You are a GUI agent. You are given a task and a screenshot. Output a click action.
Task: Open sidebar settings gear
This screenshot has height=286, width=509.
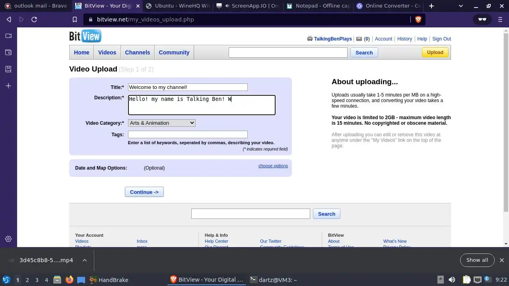[8, 239]
